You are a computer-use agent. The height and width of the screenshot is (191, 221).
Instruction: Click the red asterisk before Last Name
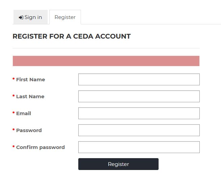point(13,96)
